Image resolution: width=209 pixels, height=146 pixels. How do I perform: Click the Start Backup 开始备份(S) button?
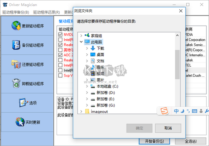pos(154,141)
